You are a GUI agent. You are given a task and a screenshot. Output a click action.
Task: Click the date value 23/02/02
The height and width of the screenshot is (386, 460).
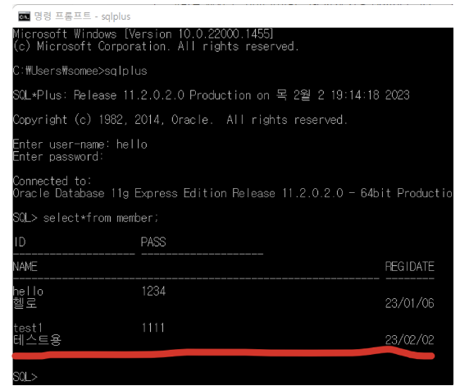click(x=409, y=340)
